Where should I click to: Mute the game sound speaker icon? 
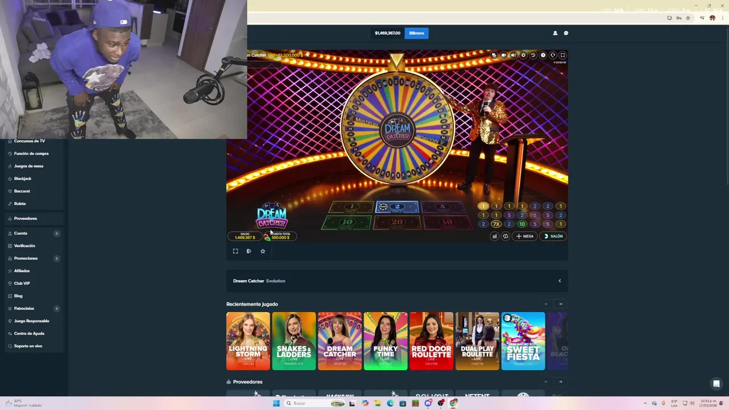(x=513, y=55)
